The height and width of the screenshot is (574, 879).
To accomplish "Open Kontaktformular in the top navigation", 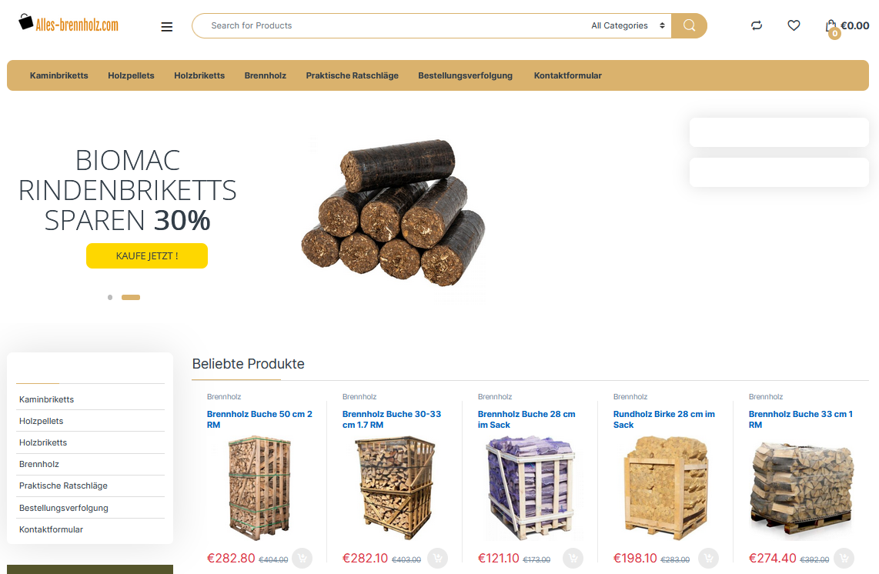I will tap(567, 75).
